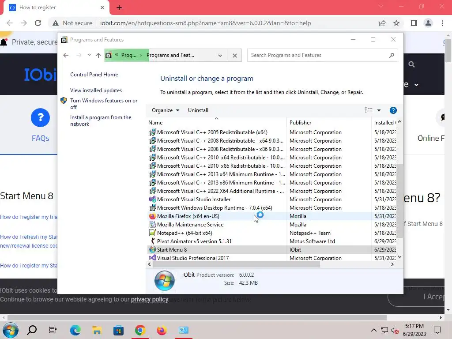Viewport: 452px width, 339px height.
Task: Open Control Panel Home link
Action: pyautogui.click(x=94, y=74)
